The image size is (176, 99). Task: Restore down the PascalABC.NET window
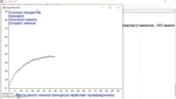coord(165,1)
